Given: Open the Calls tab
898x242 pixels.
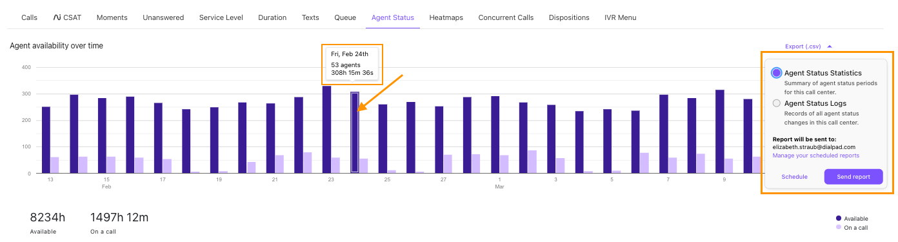Looking at the screenshot, I should tap(29, 17).
